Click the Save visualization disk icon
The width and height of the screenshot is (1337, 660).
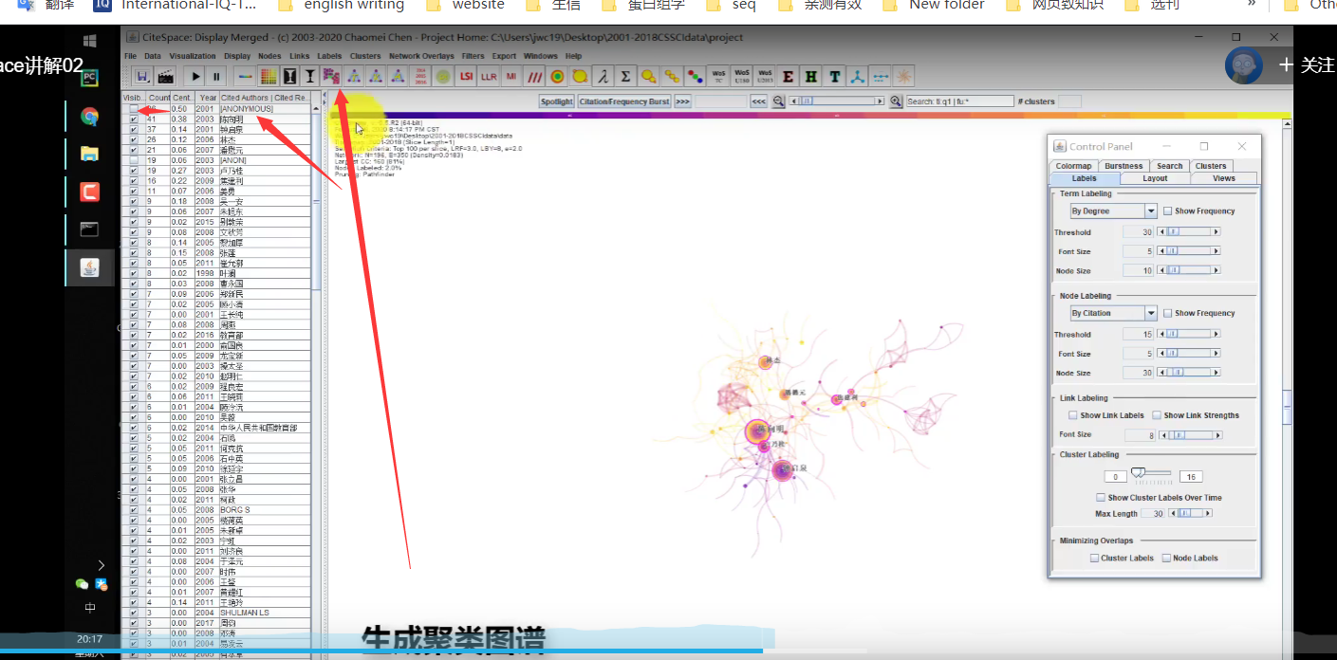(143, 76)
